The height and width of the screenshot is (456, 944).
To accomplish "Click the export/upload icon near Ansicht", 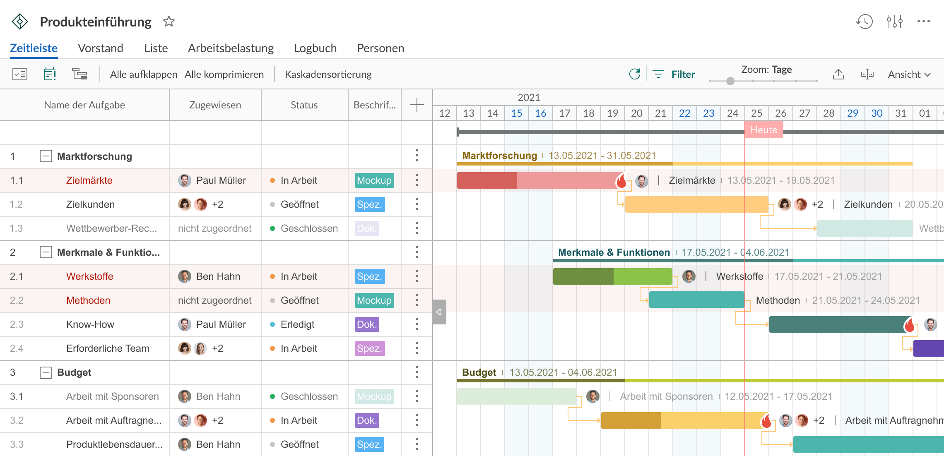I will (x=839, y=74).
